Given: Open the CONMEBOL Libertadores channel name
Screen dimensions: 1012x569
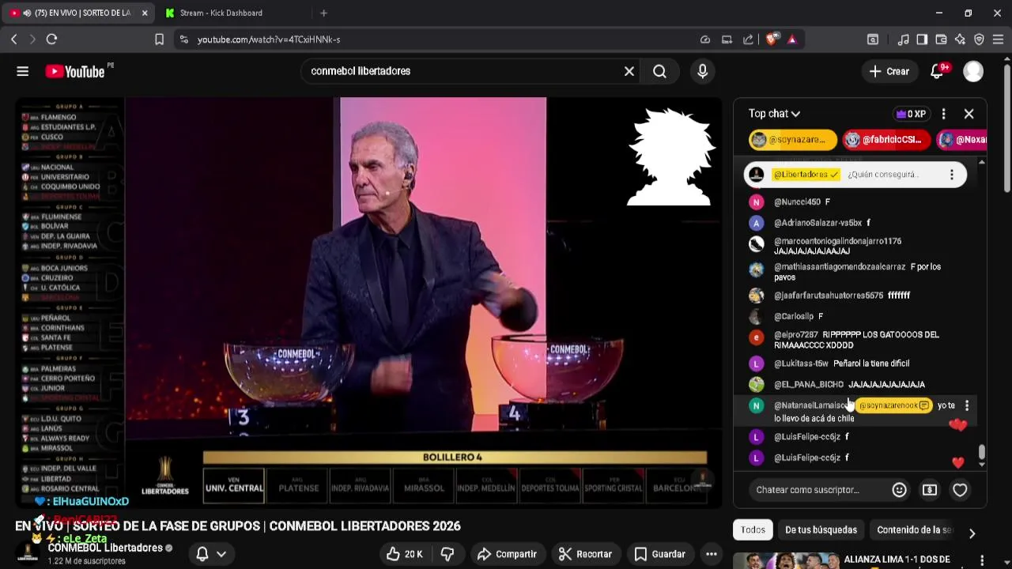Looking at the screenshot, I should (x=104, y=548).
